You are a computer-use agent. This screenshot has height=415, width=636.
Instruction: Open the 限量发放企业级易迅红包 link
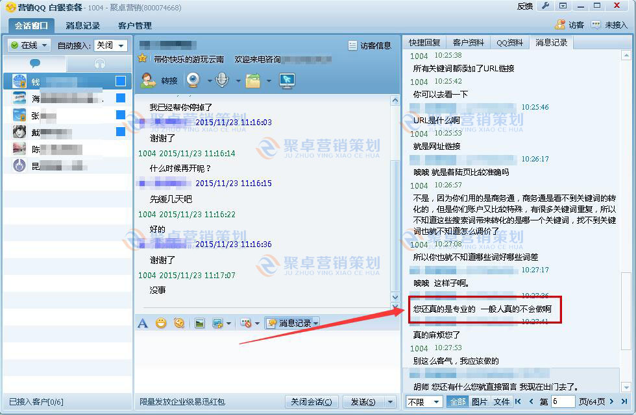(182, 401)
